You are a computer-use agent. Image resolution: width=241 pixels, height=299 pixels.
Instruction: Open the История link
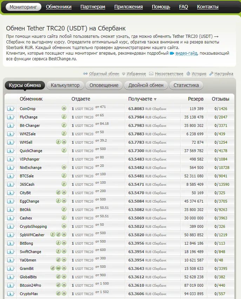(x=199, y=74)
